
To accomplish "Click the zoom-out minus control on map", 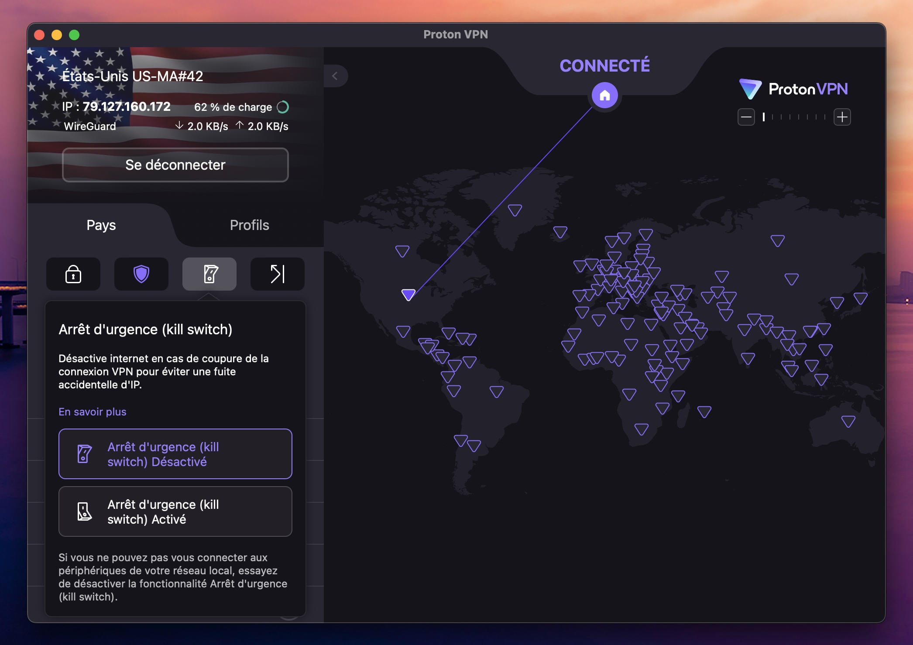I will click(x=746, y=117).
